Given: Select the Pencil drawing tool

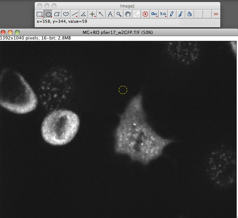Looking at the screenshot, I should tap(172, 14).
